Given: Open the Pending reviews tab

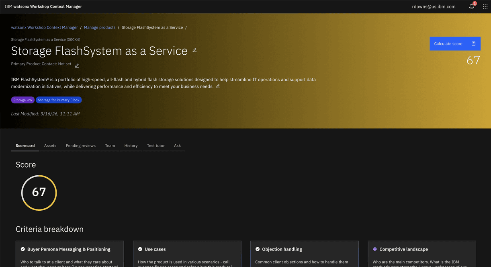Looking at the screenshot, I should click(81, 146).
